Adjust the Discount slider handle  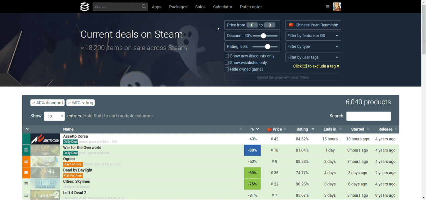263,36
